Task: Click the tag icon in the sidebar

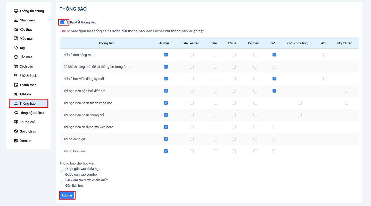Action: (16, 48)
